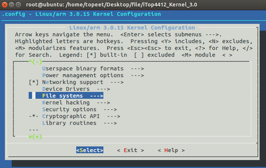Open the Security options submenu

(x=79, y=109)
